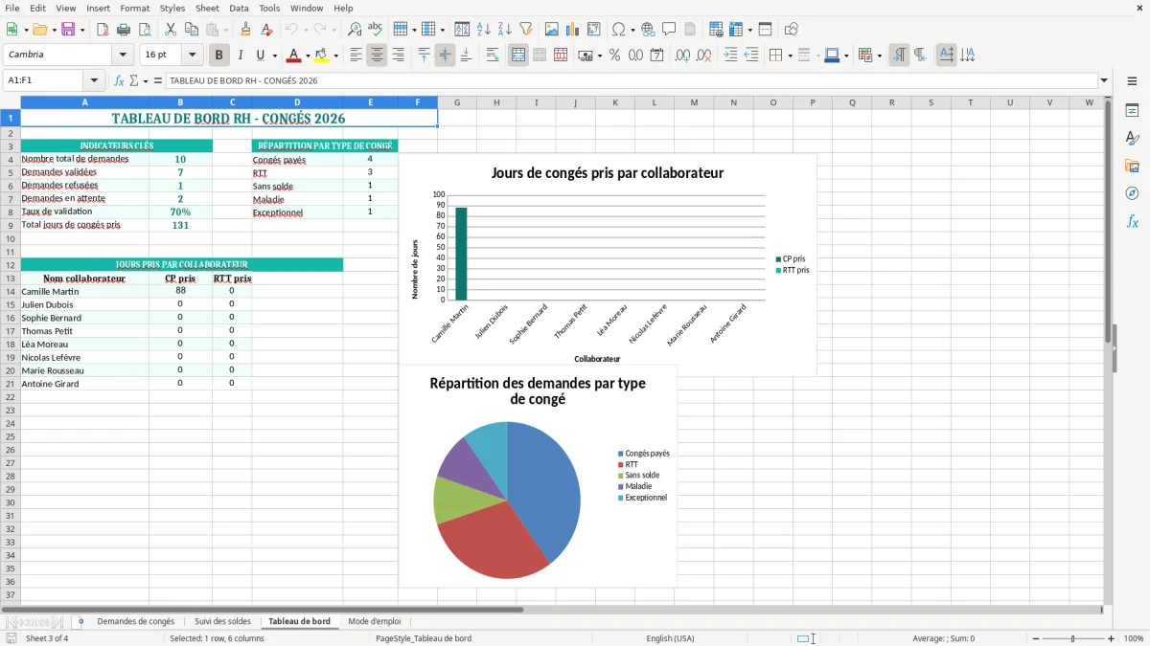The width and height of the screenshot is (1150, 646).
Task: Open the Borders dropdown arrow
Action: [x=790, y=56]
